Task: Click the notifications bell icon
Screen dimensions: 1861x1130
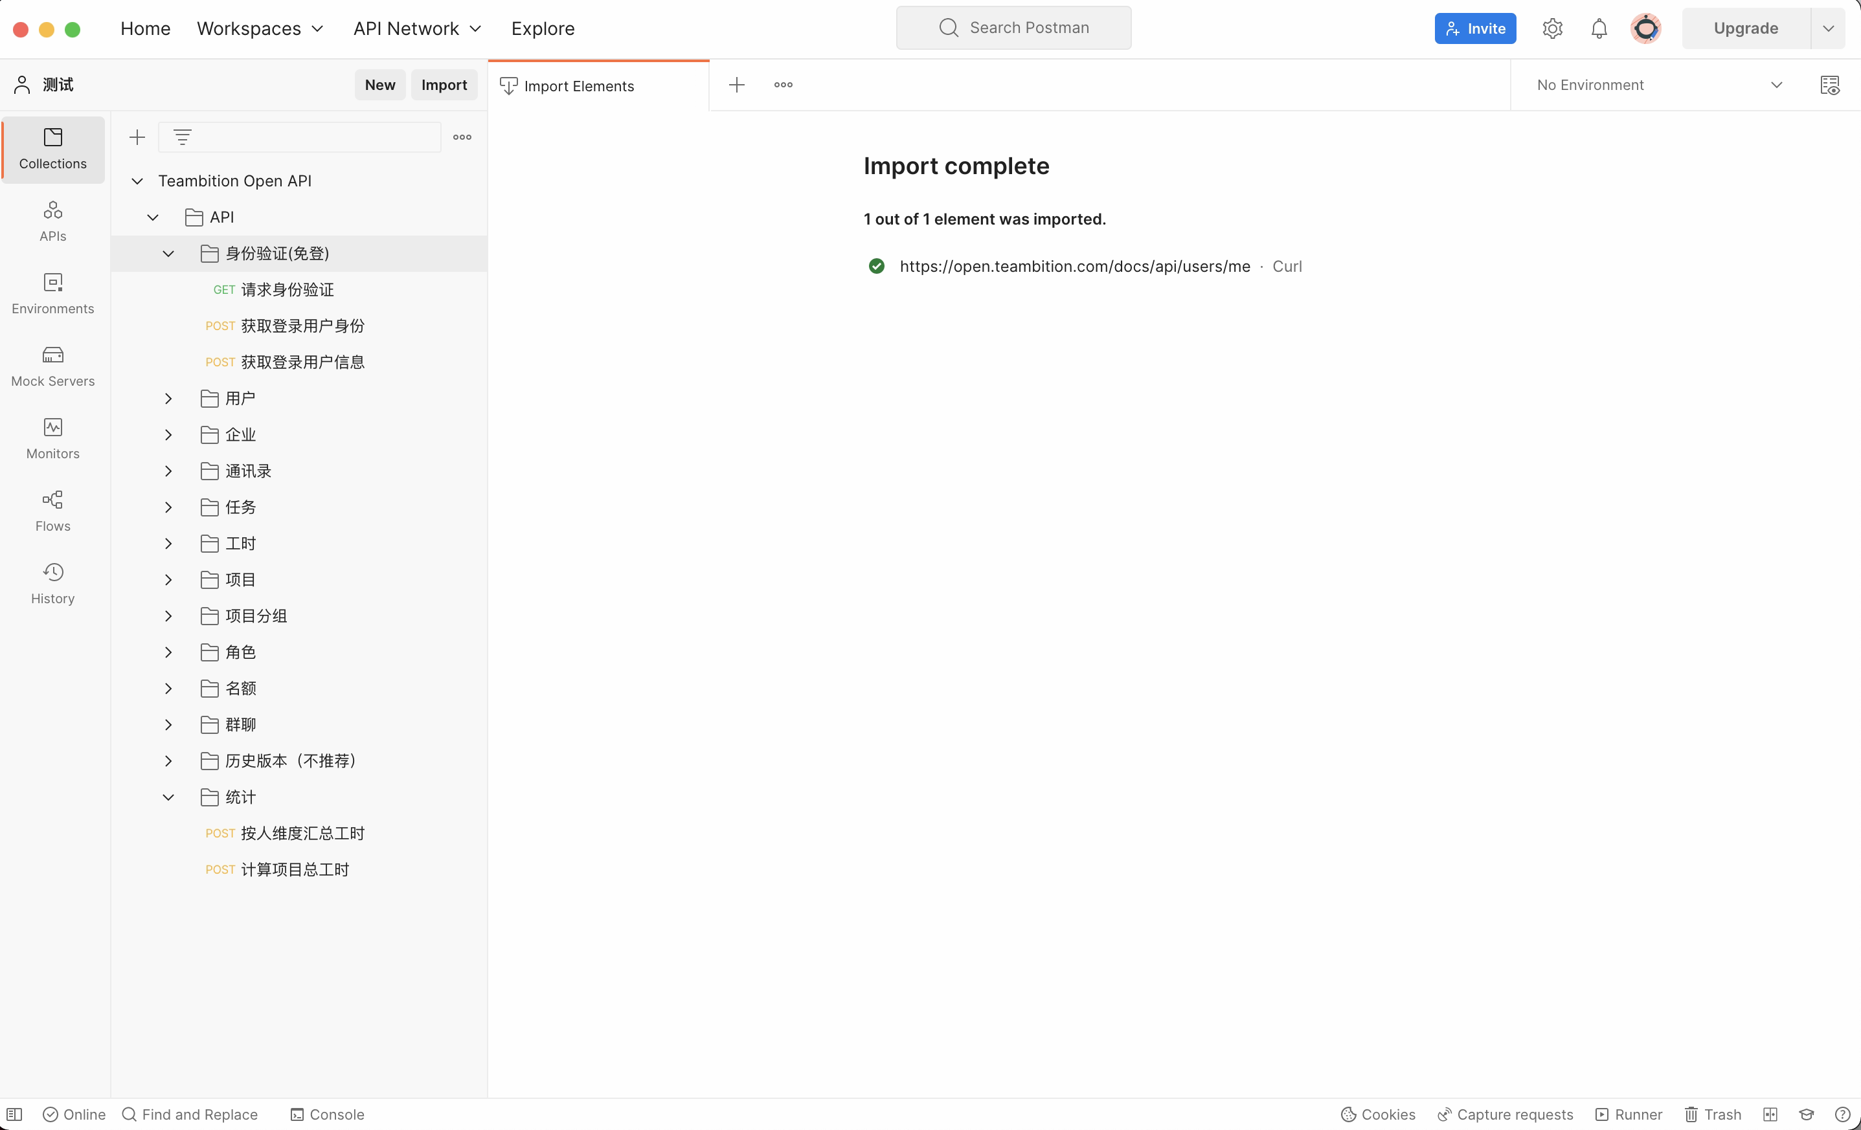Action: [x=1598, y=28]
